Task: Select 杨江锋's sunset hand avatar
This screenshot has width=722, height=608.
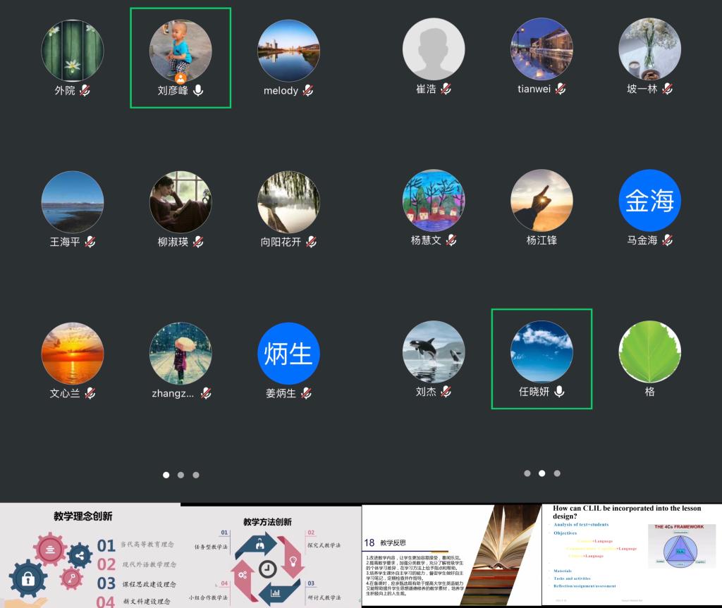Action: pyautogui.click(x=541, y=200)
